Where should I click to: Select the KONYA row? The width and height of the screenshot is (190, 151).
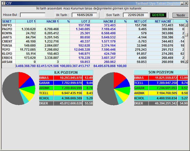click(93, 33)
